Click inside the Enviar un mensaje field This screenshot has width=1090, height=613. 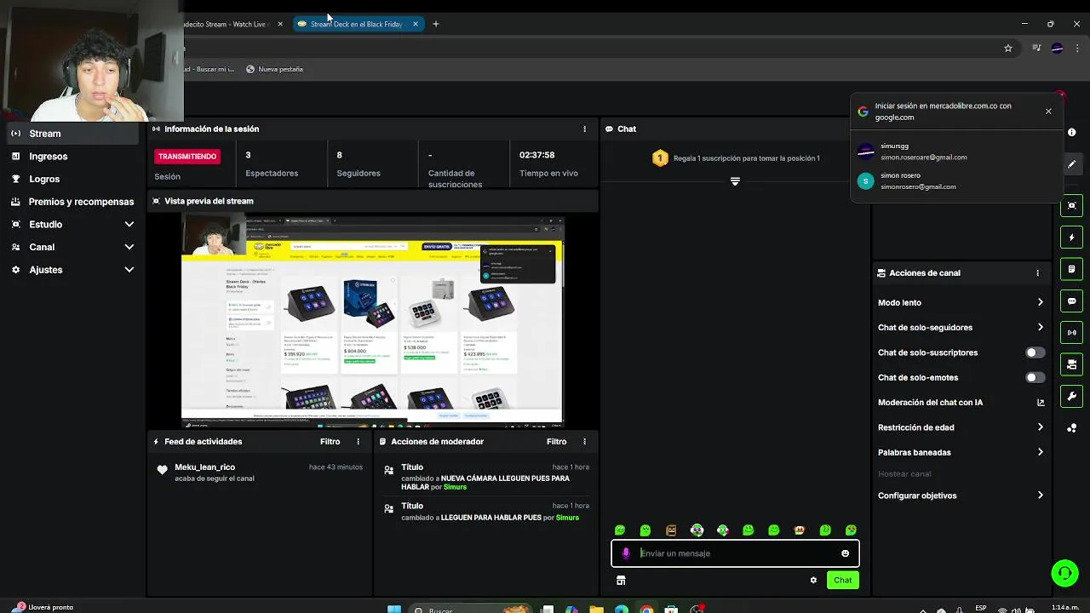point(737,553)
